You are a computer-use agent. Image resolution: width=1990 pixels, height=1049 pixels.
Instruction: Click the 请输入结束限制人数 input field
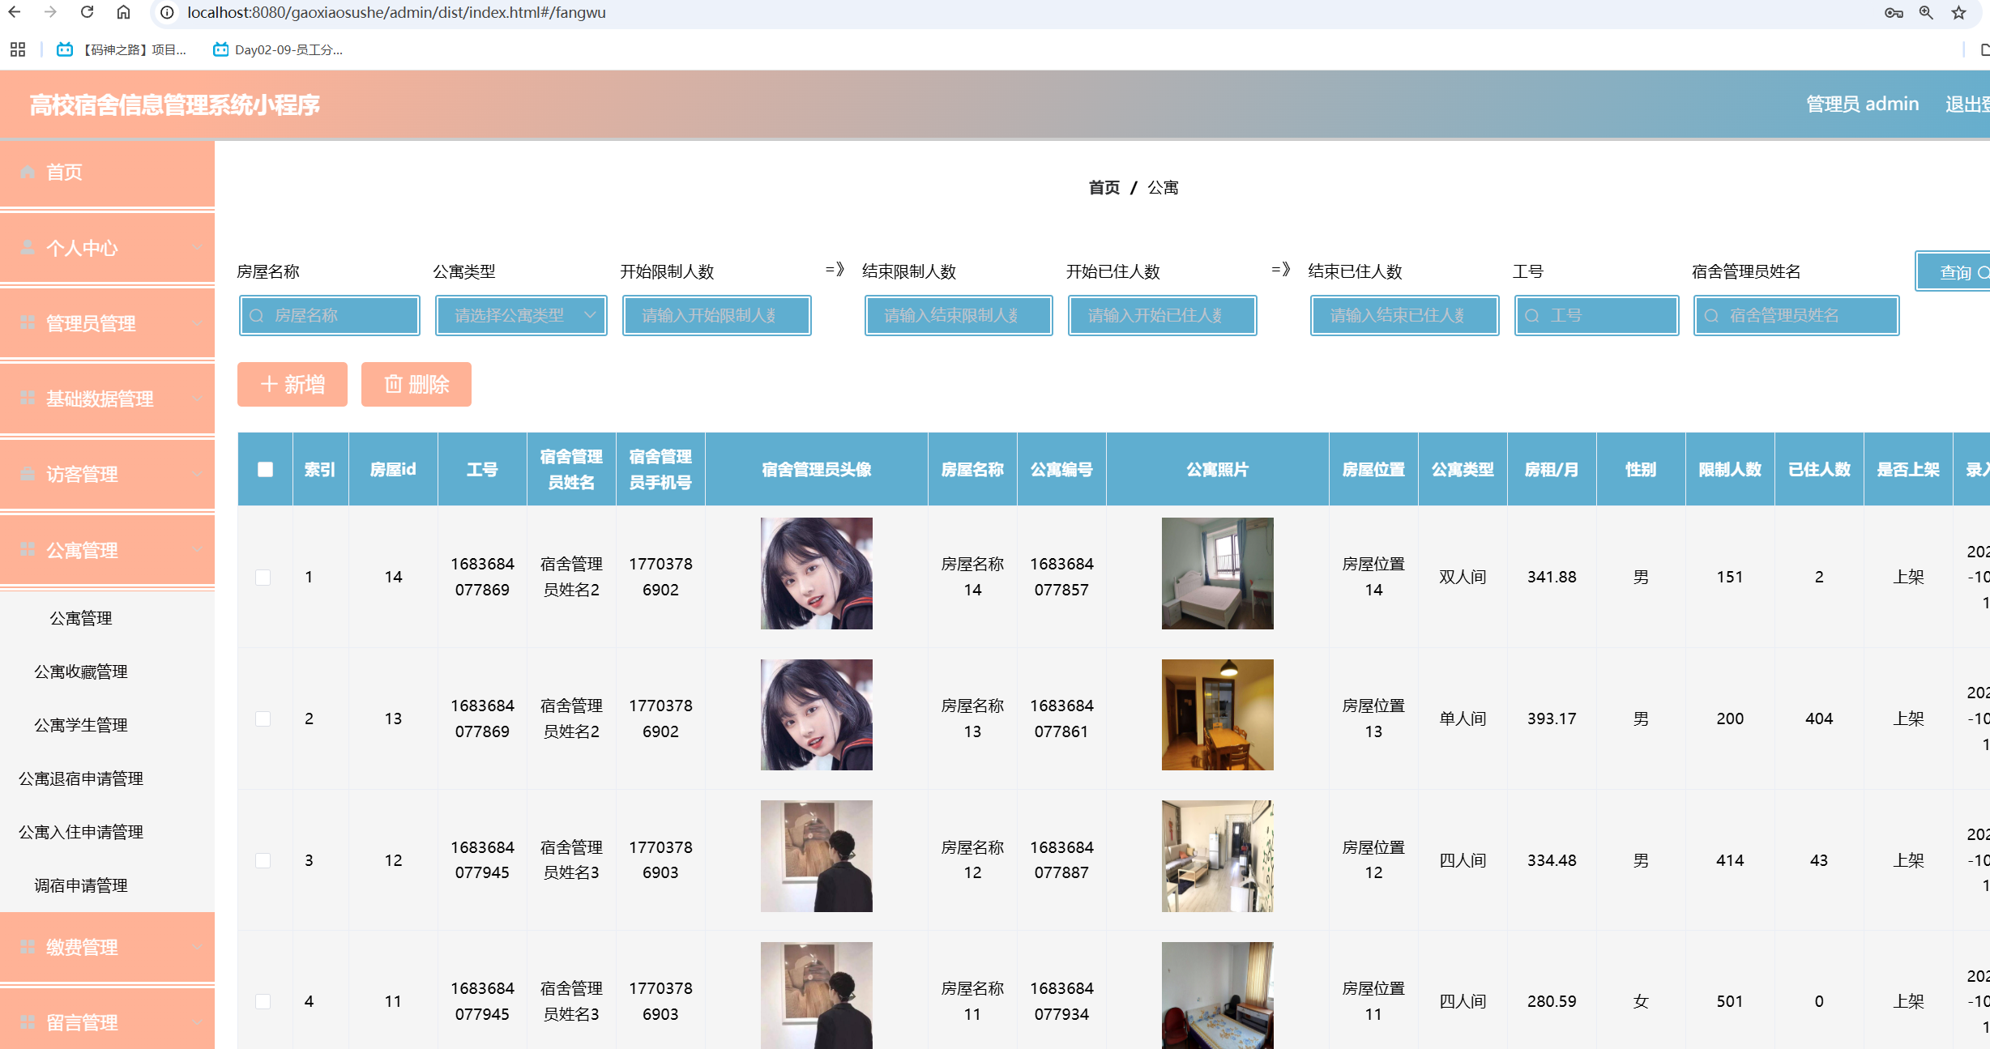pyautogui.click(x=959, y=316)
